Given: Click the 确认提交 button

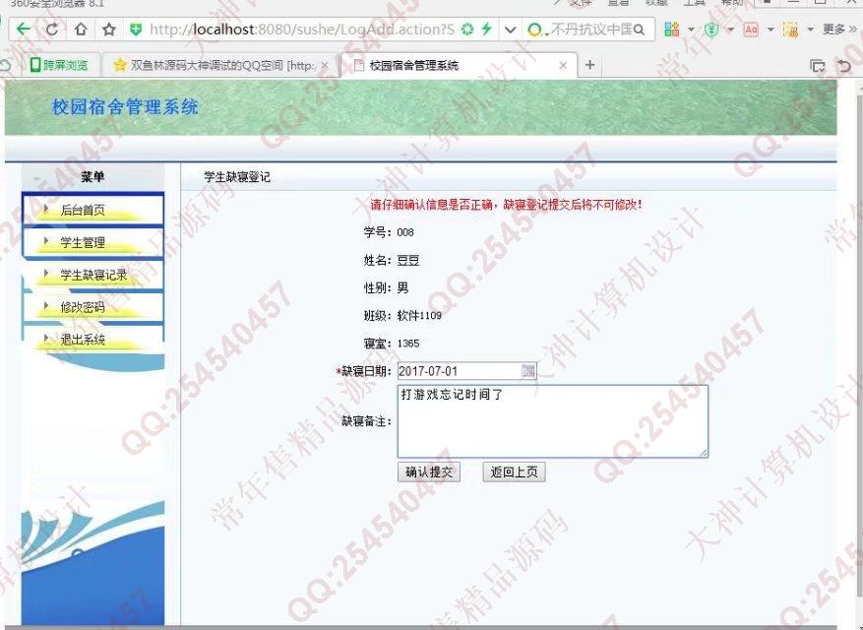Looking at the screenshot, I should [x=429, y=472].
